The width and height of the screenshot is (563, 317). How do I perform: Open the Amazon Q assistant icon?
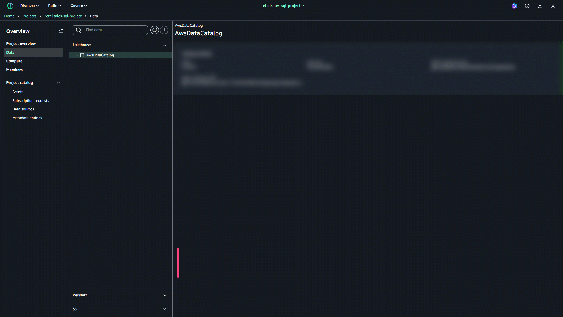pyautogui.click(x=514, y=6)
